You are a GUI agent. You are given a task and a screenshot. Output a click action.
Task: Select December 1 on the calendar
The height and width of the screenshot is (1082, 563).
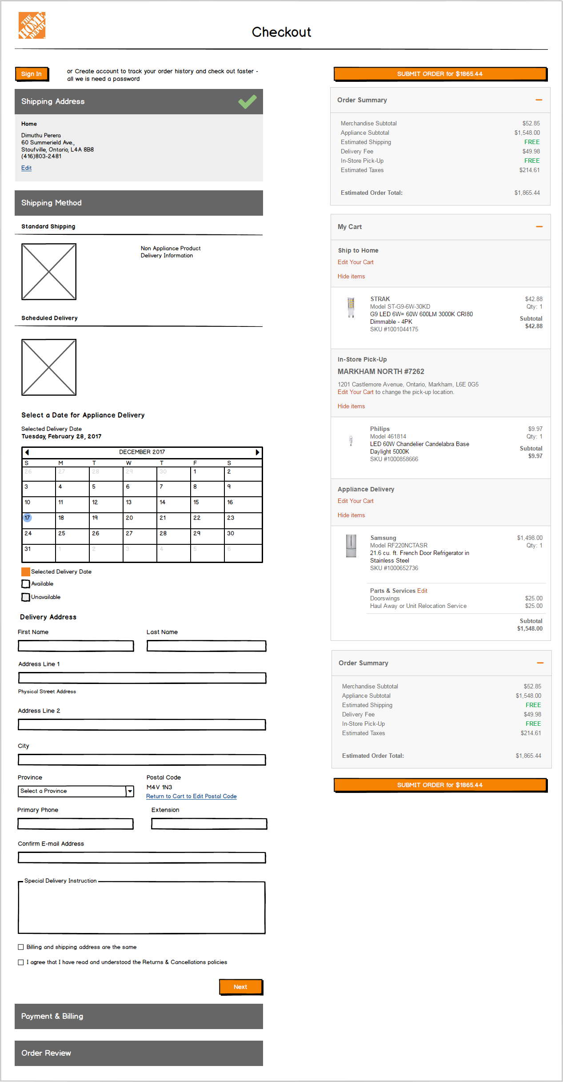click(x=207, y=474)
